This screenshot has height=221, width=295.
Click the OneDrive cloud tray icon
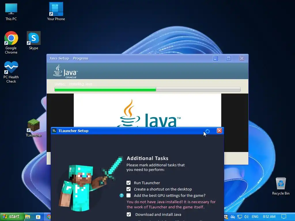[233, 217]
